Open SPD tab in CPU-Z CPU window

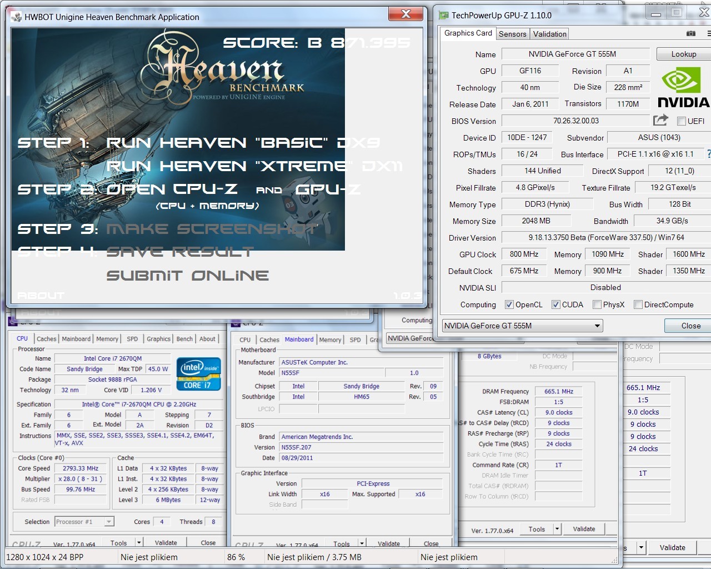click(132, 338)
